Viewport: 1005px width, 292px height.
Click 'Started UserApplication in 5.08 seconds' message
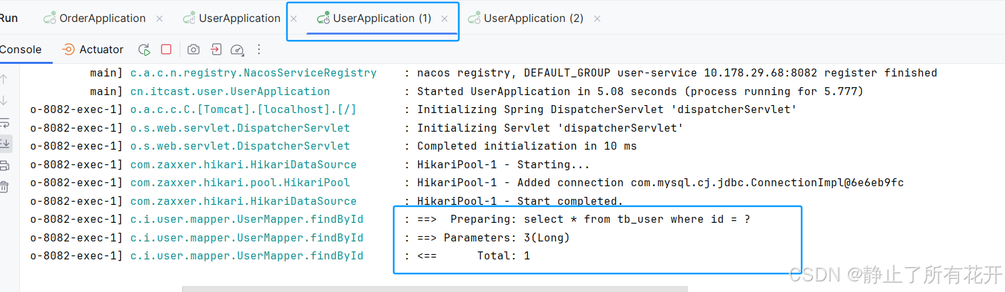[x=641, y=92]
